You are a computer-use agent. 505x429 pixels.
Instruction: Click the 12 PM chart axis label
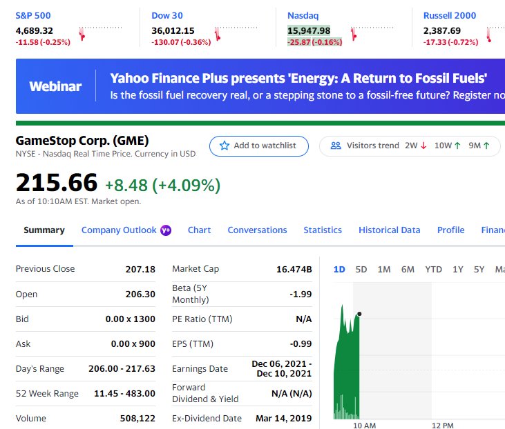(x=443, y=426)
